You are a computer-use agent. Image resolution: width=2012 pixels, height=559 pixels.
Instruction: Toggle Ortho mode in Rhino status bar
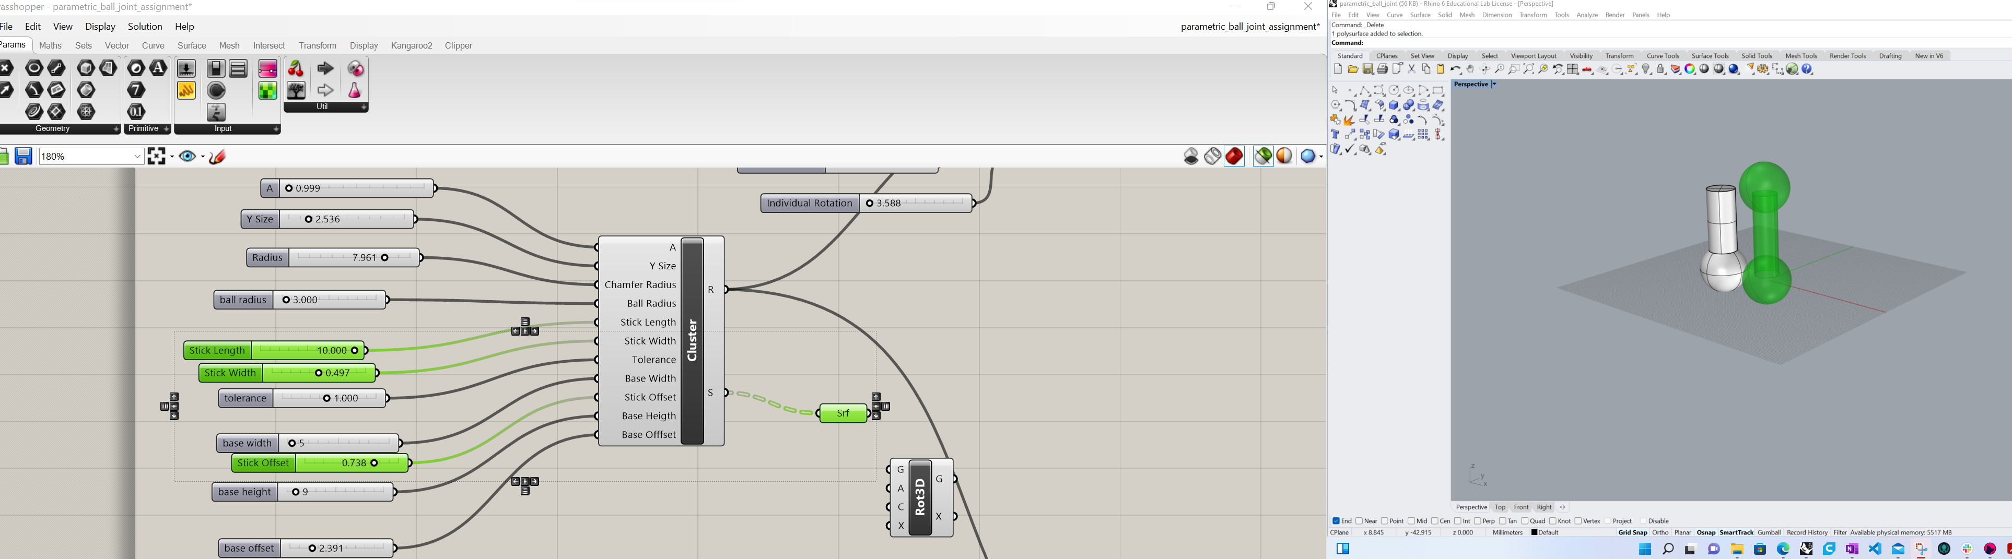[x=1660, y=532]
